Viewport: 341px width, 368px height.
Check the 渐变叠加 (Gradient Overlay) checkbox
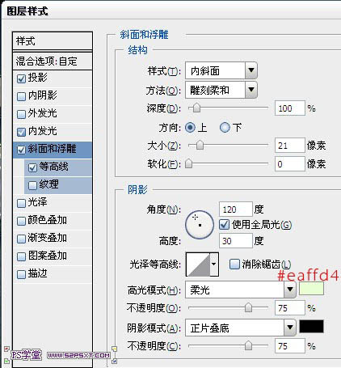coord(21,239)
